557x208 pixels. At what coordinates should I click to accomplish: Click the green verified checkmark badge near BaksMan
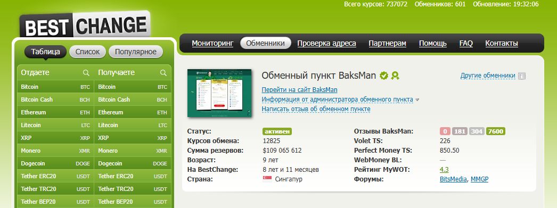[383, 76]
